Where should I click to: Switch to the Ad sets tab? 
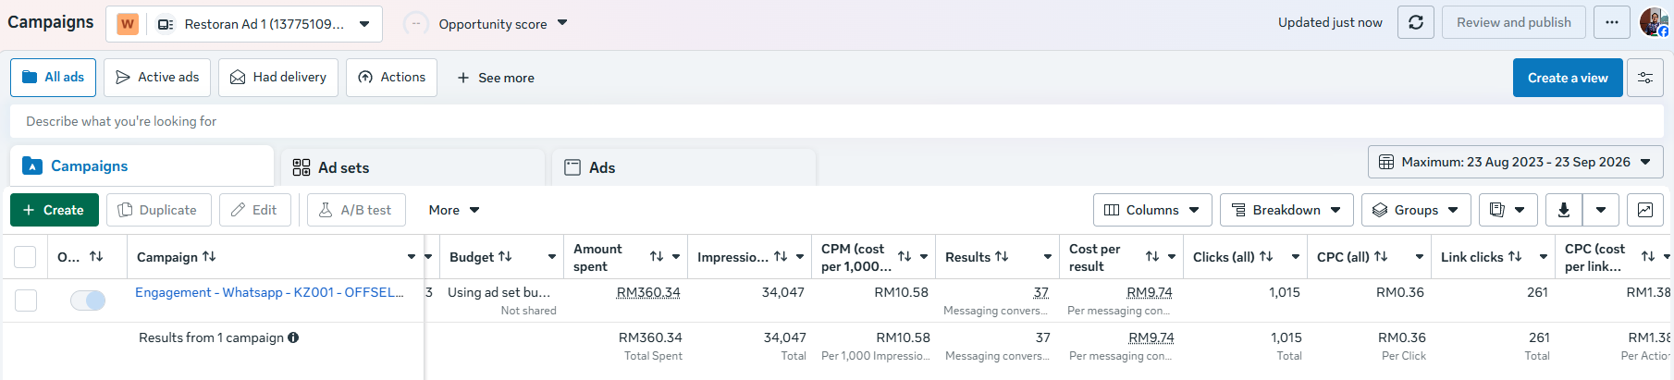[x=412, y=167]
